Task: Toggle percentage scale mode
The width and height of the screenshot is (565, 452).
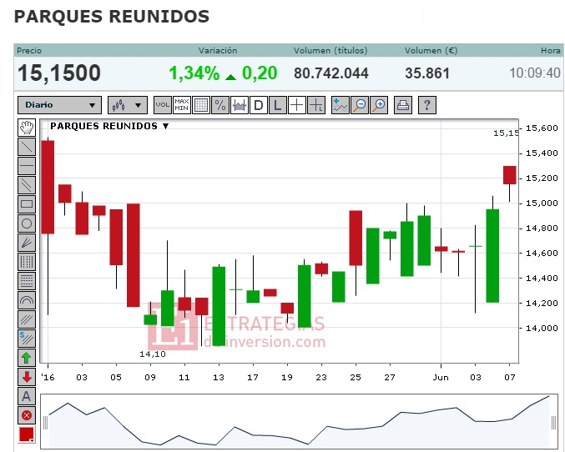Action: pos(220,105)
